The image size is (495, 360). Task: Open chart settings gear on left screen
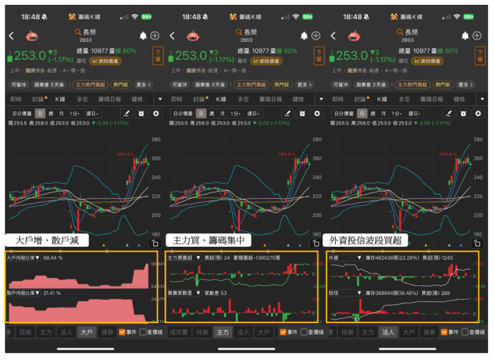tap(156, 113)
